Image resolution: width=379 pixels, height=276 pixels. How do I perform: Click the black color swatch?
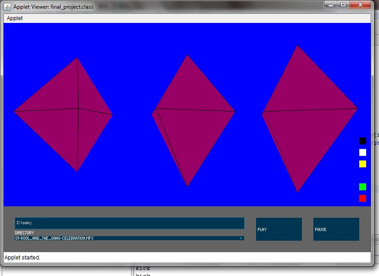tap(362, 141)
